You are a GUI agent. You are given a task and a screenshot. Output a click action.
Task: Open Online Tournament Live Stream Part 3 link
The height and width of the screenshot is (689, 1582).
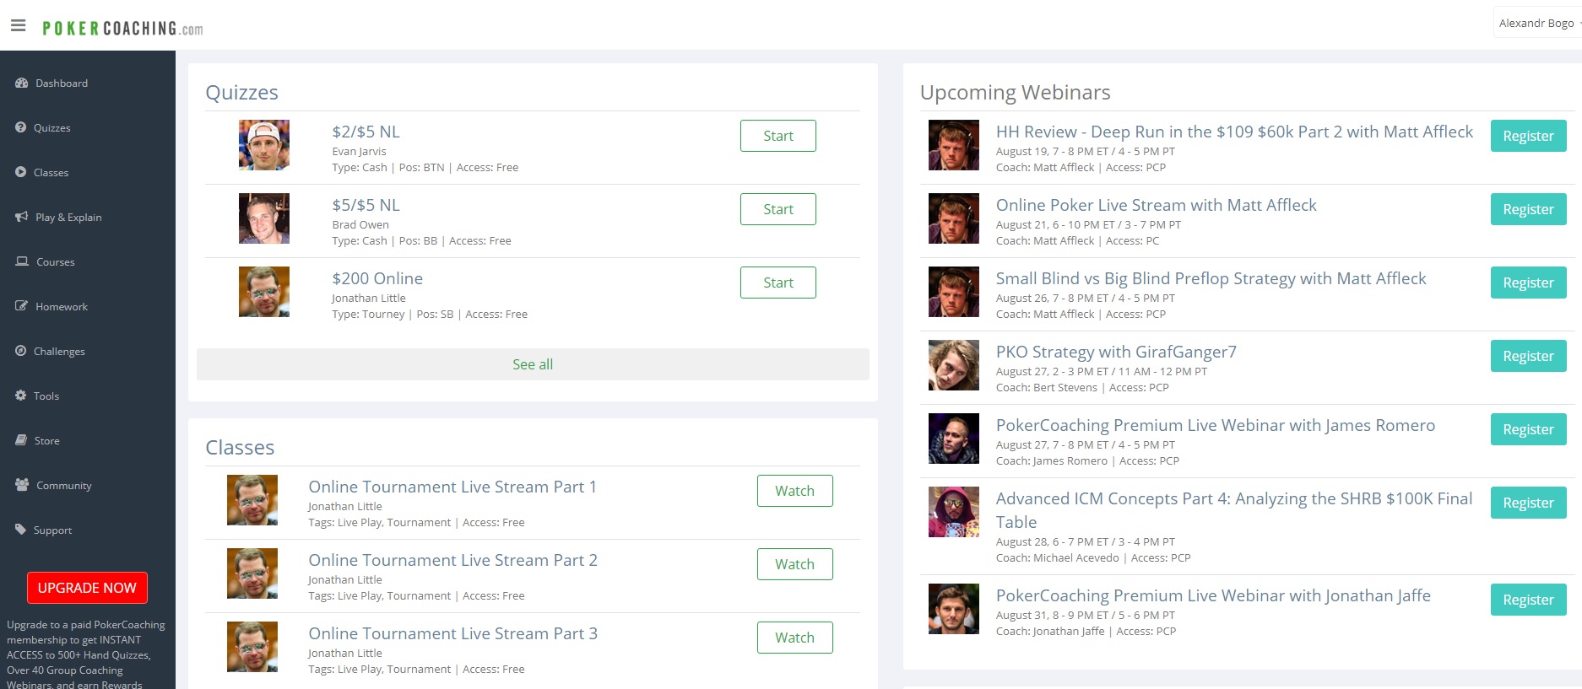point(452,633)
